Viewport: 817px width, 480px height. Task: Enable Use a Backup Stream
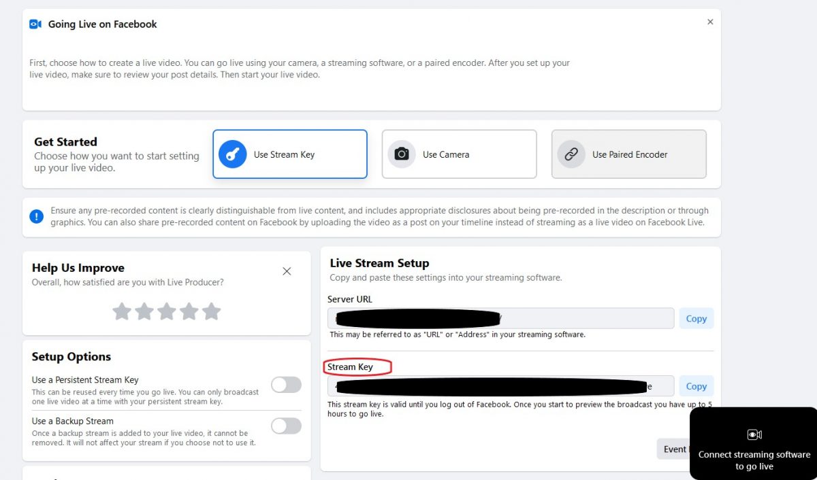tap(286, 426)
